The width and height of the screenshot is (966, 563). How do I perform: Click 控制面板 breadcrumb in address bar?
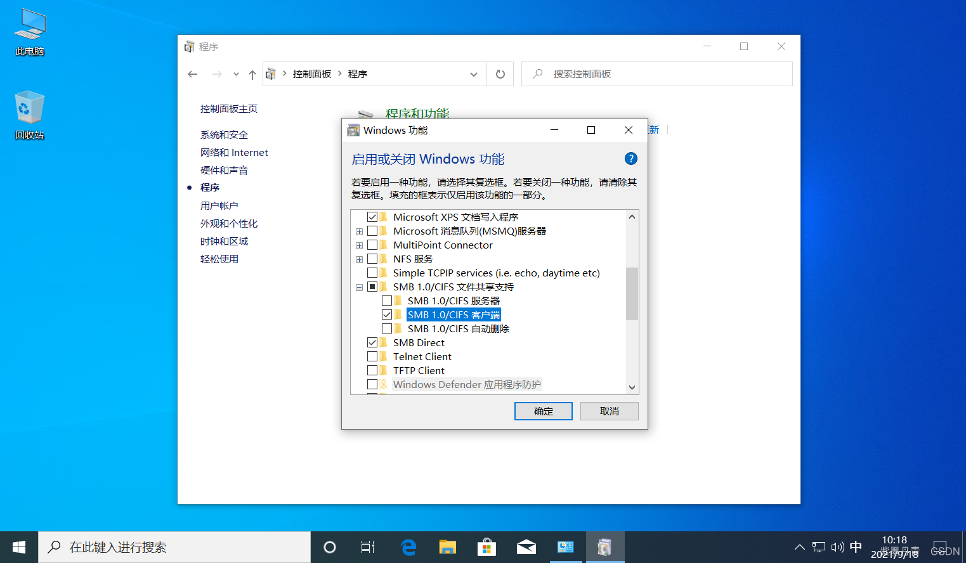pos(312,74)
